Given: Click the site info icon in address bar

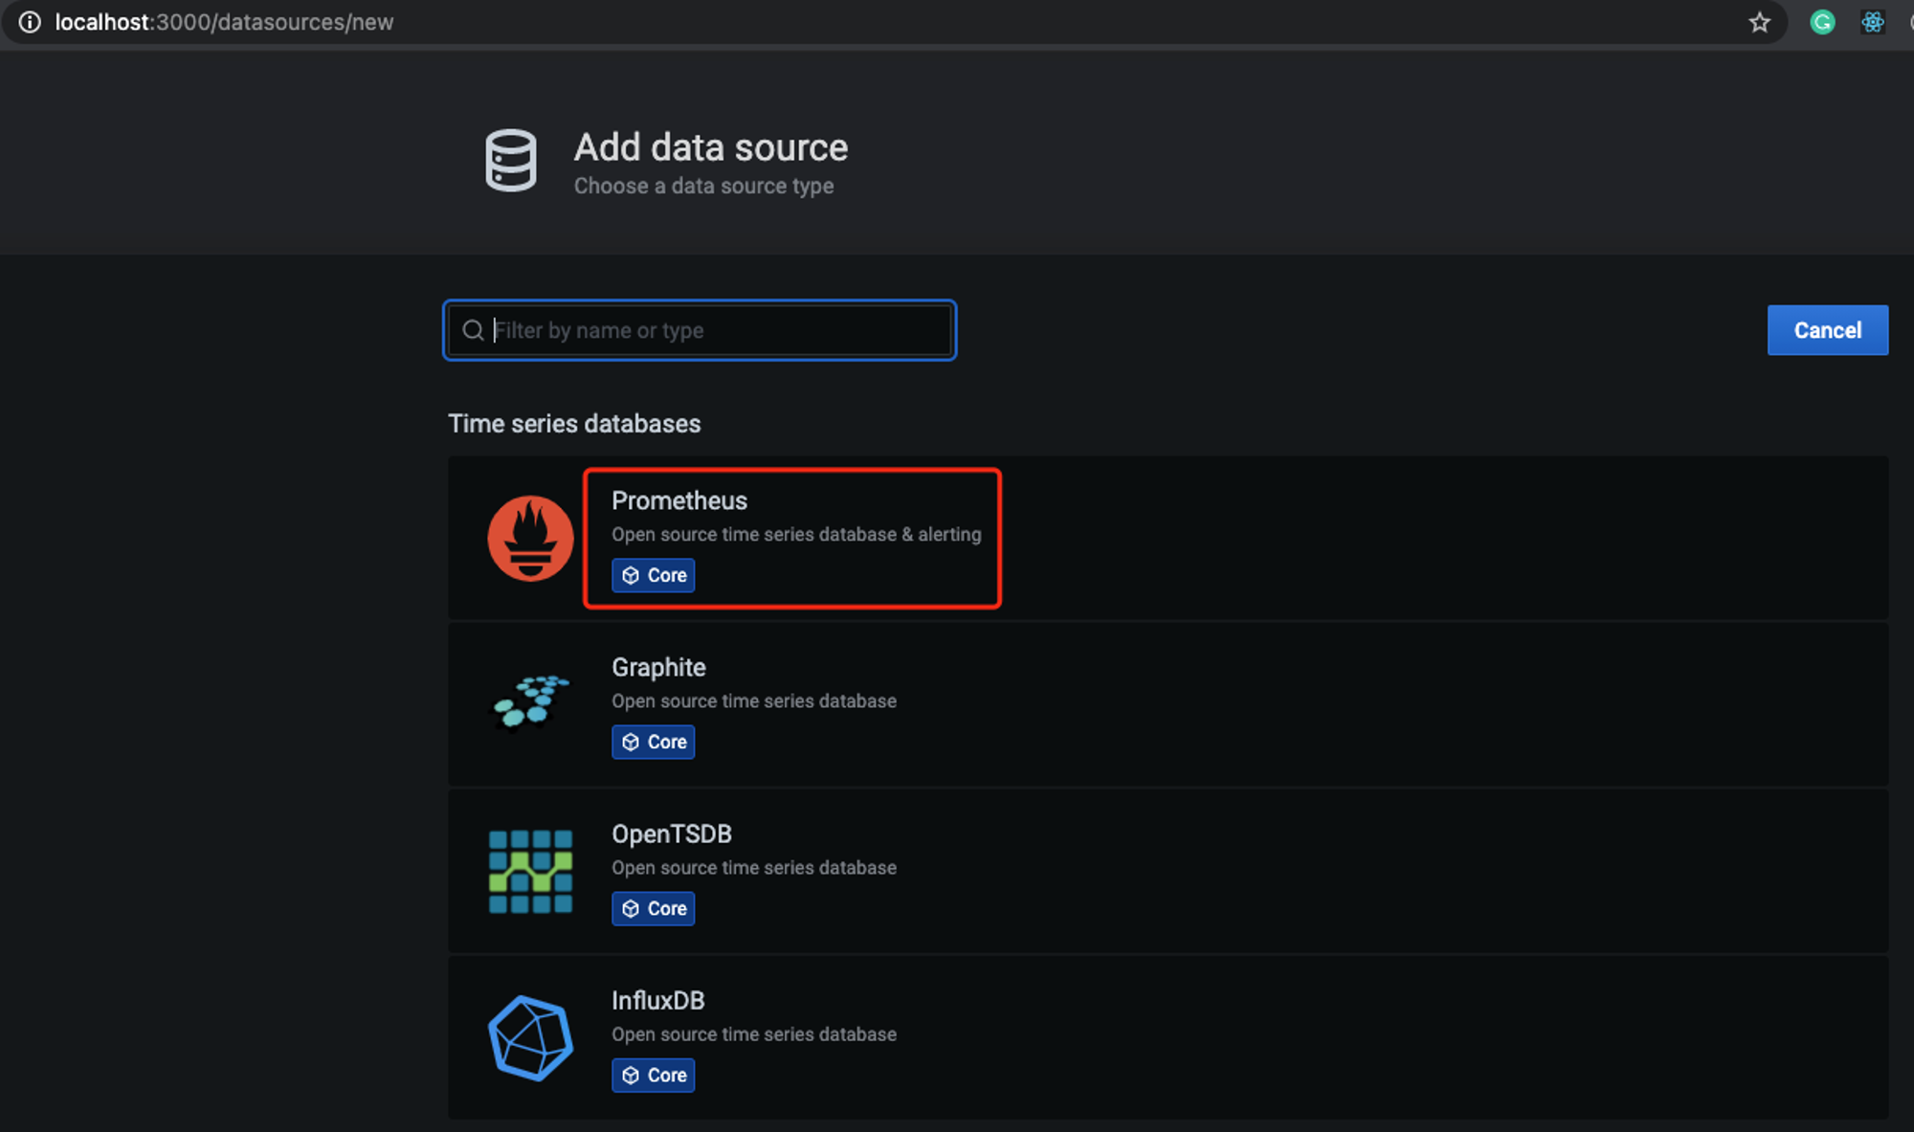Looking at the screenshot, I should coord(30,22).
